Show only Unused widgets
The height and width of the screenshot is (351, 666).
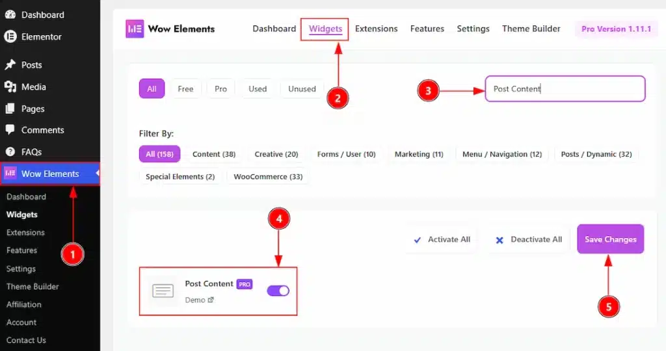(x=302, y=88)
